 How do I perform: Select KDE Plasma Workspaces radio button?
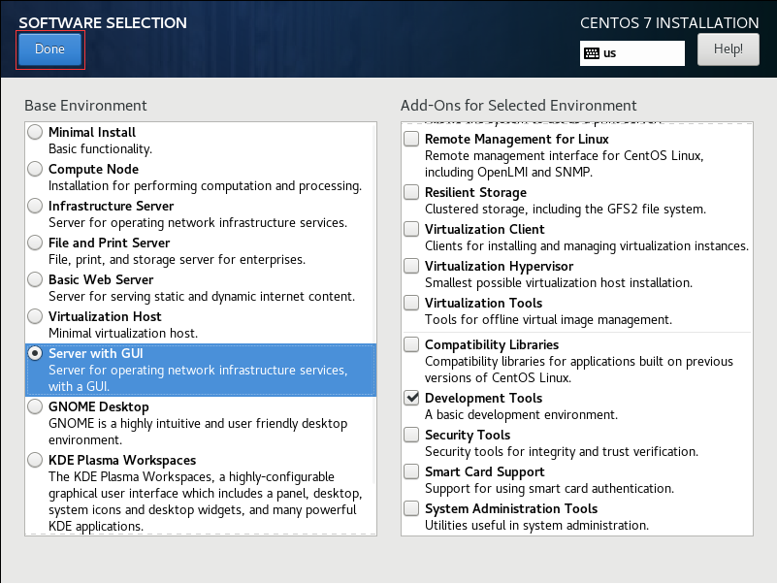pos(35,460)
